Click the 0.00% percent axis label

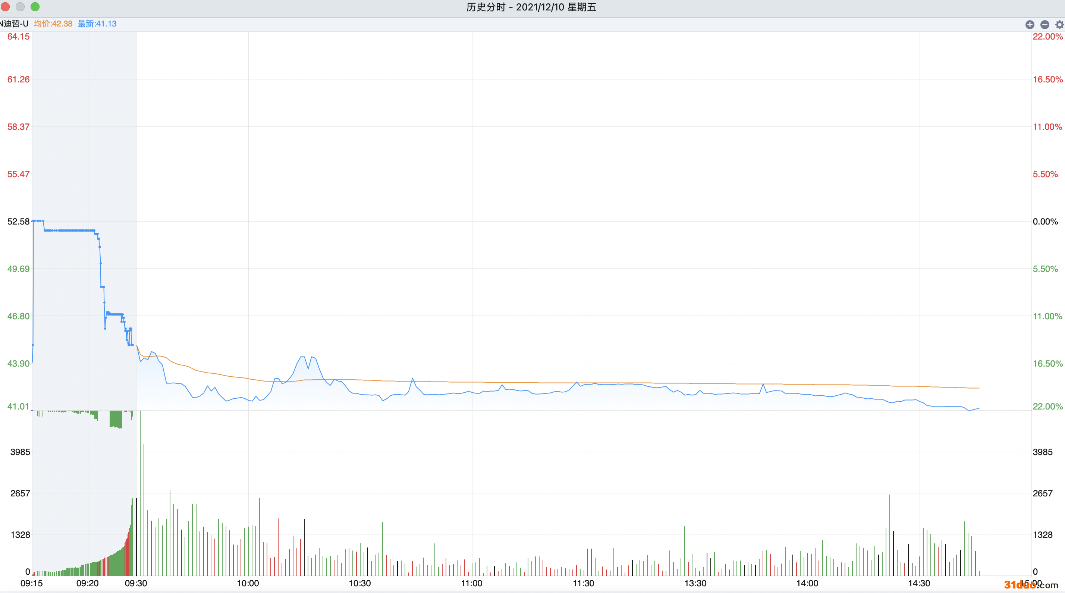click(1045, 221)
